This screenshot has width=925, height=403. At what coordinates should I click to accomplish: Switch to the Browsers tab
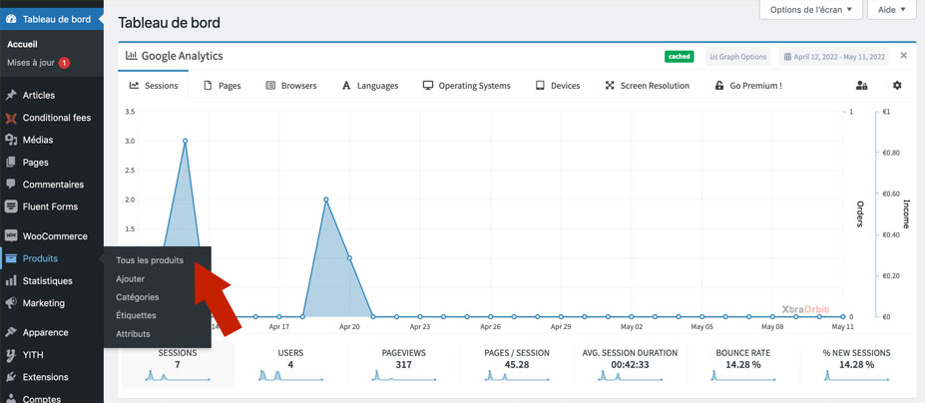tap(291, 86)
